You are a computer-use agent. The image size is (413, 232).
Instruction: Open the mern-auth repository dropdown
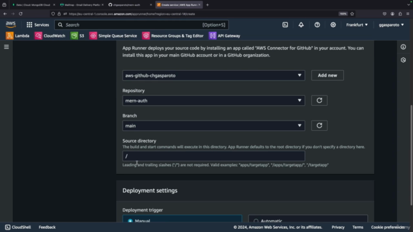[214, 101]
